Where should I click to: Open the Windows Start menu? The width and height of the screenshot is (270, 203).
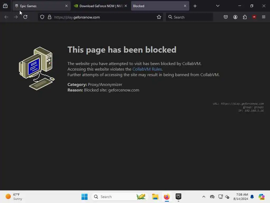tap(84, 197)
